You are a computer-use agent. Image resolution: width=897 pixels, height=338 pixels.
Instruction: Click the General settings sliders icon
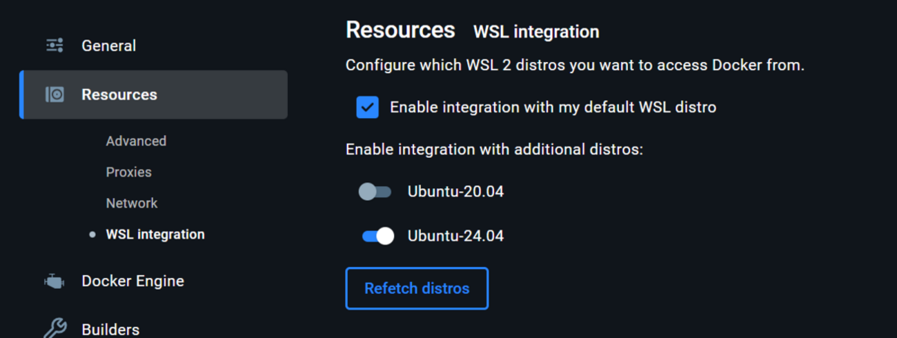55,46
